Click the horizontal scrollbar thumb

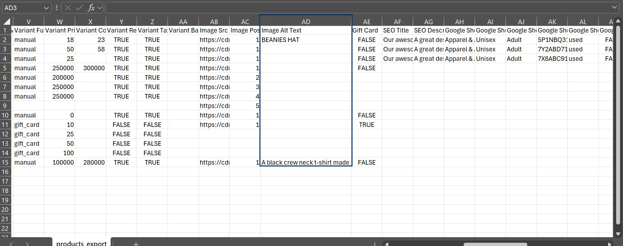click(x=495, y=244)
